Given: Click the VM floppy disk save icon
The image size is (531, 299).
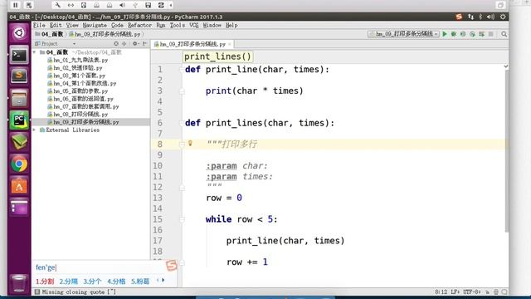Looking at the screenshot, I should pos(148,5).
